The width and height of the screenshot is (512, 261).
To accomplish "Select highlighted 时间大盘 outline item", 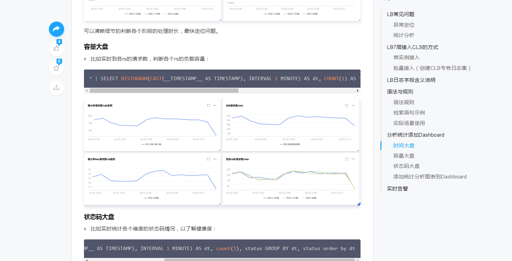I will [404, 146].
